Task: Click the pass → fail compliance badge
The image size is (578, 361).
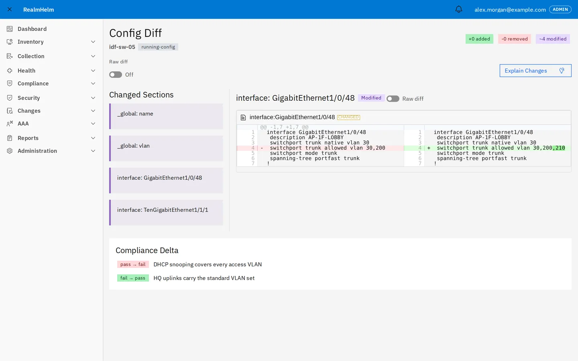Action: [133, 264]
